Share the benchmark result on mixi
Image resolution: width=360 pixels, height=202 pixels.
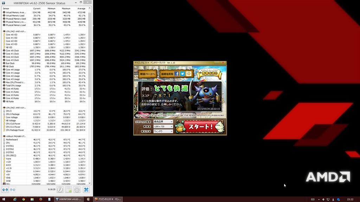(x=189, y=74)
